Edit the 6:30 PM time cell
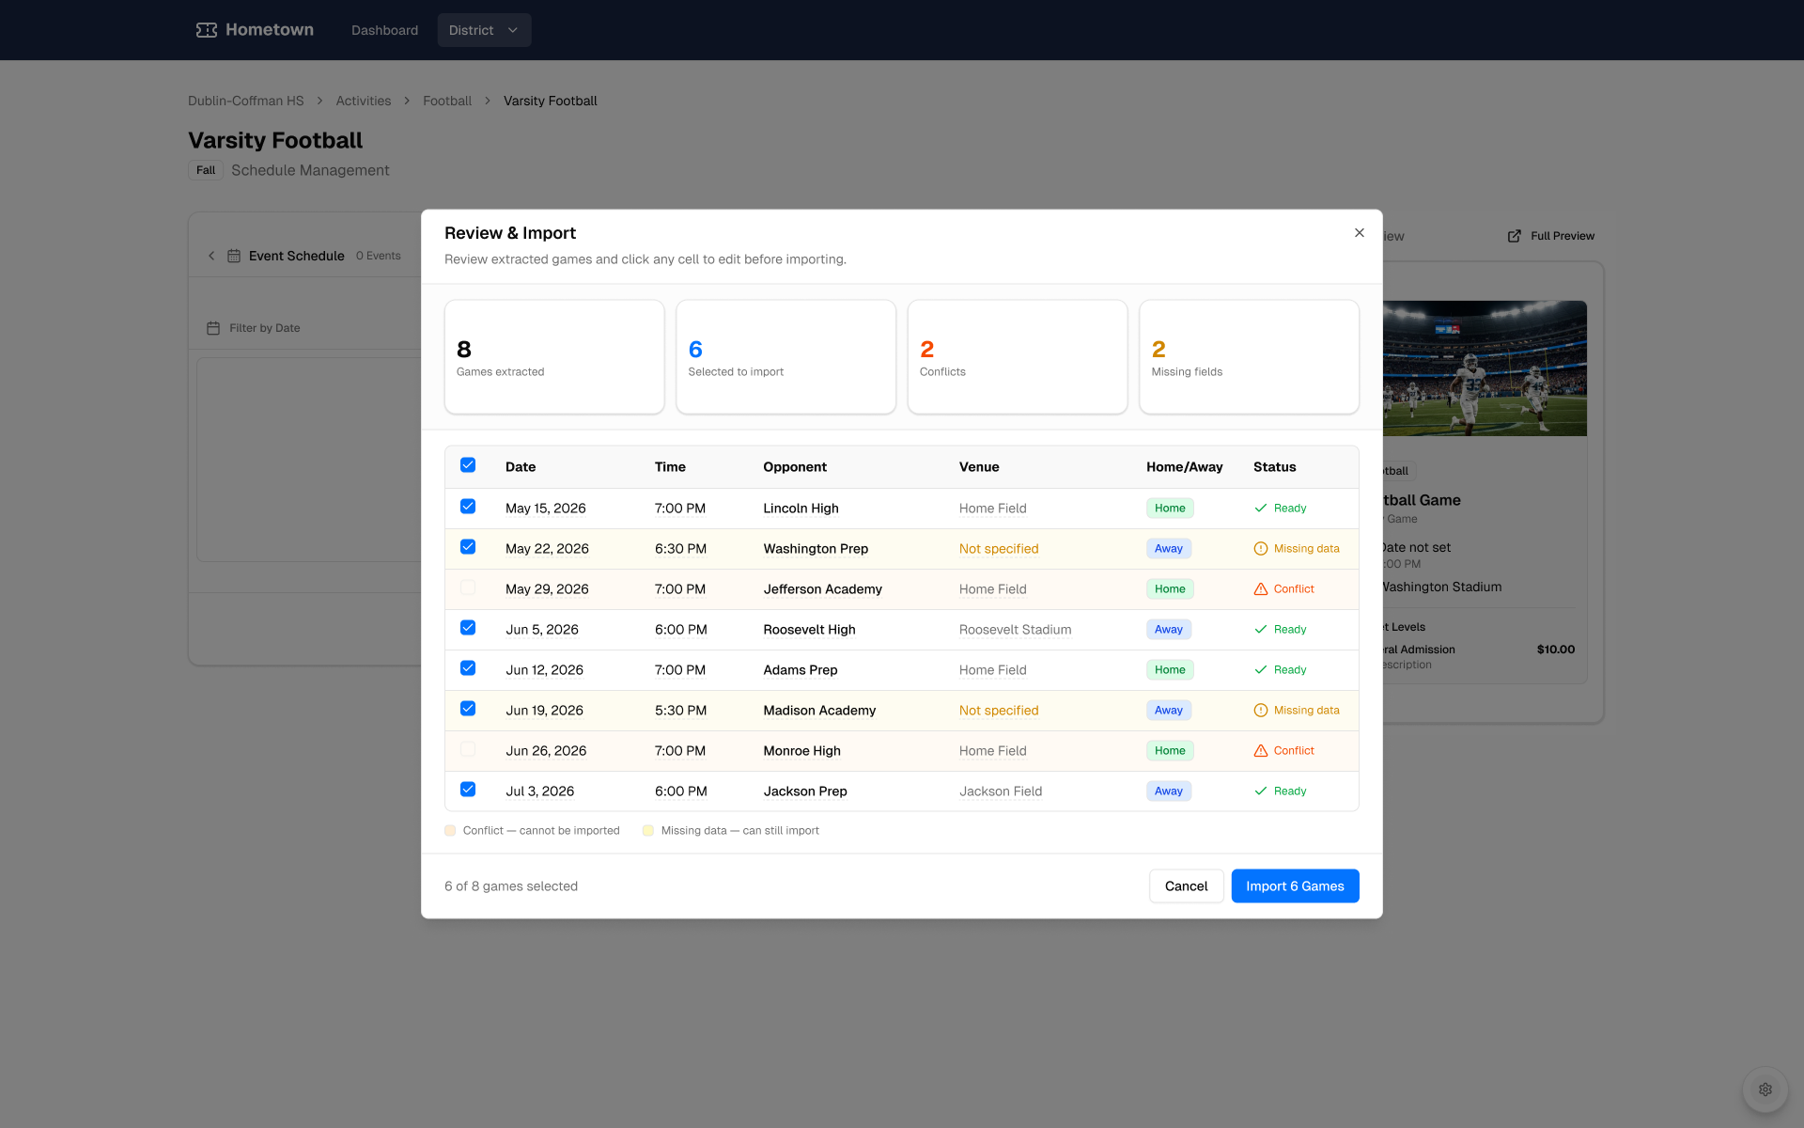The height and width of the screenshot is (1128, 1804). pyautogui.click(x=680, y=549)
